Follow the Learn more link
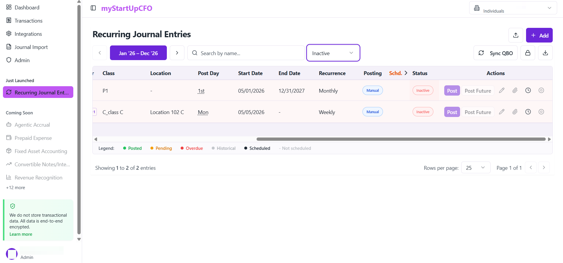 pyautogui.click(x=21, y=234)
